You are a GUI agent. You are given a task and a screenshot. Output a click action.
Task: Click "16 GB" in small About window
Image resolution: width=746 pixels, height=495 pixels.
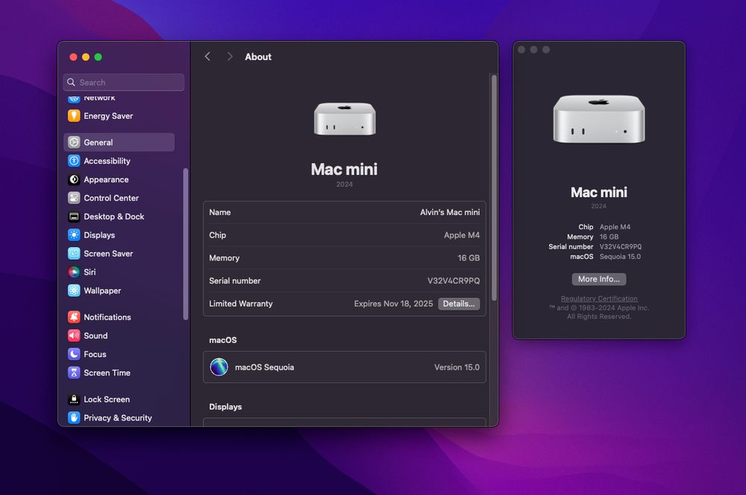(609, 237)
